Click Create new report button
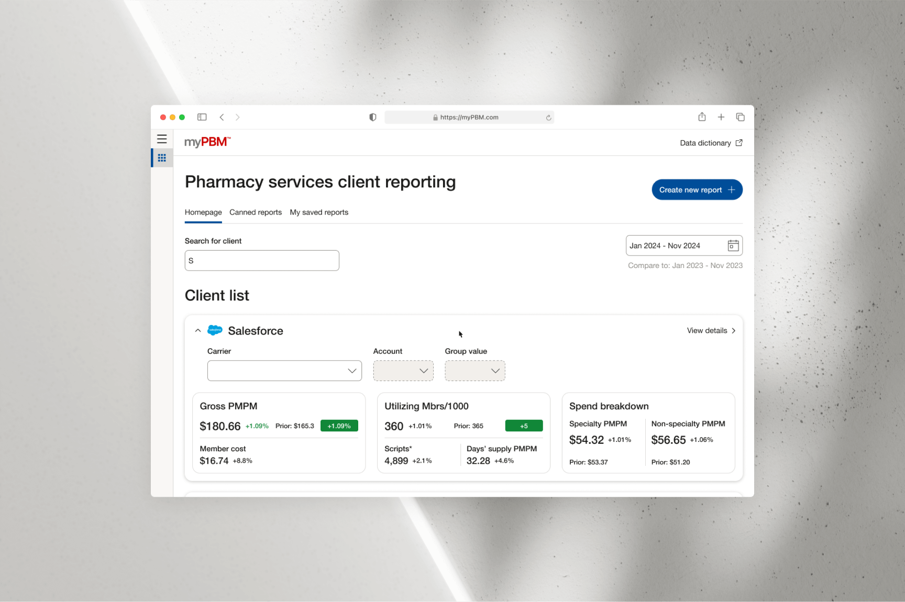The height and width of the screenshot is (602, 905). tap(697, 189)
